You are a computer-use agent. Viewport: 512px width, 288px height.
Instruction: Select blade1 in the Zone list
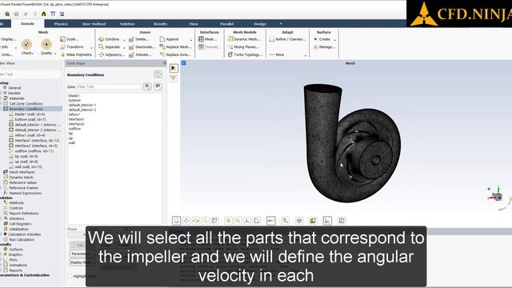tap(74, 96)
